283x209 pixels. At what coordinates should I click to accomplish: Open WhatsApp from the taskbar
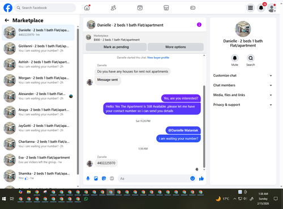[x=86, y=199]
